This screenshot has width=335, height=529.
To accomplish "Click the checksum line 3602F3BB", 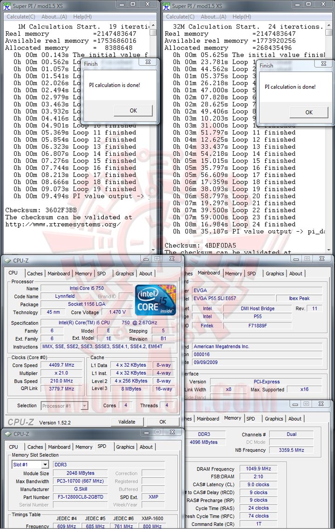I will click(41, 210).
